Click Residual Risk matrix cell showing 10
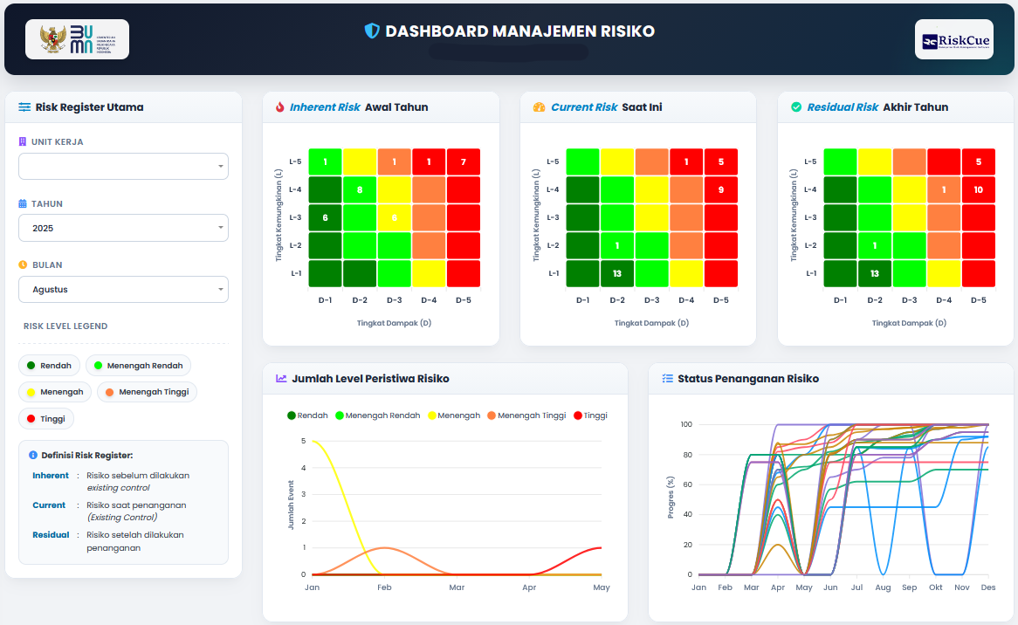 (979, 189)
